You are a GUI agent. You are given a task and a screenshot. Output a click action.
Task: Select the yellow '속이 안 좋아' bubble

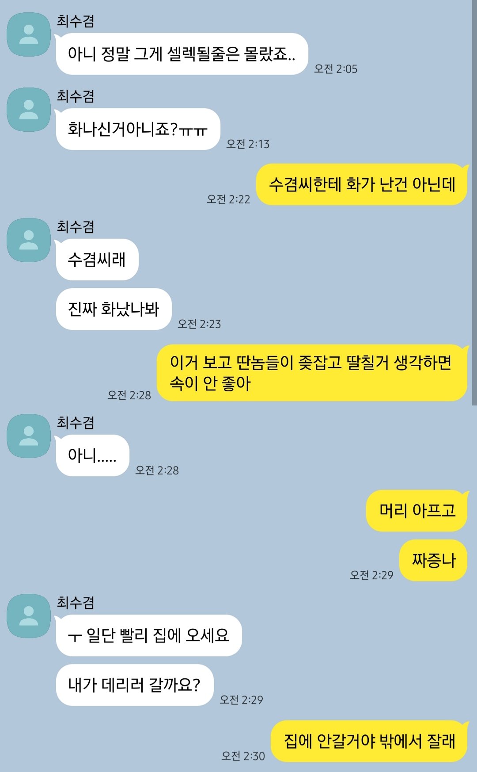click(312, 373)
